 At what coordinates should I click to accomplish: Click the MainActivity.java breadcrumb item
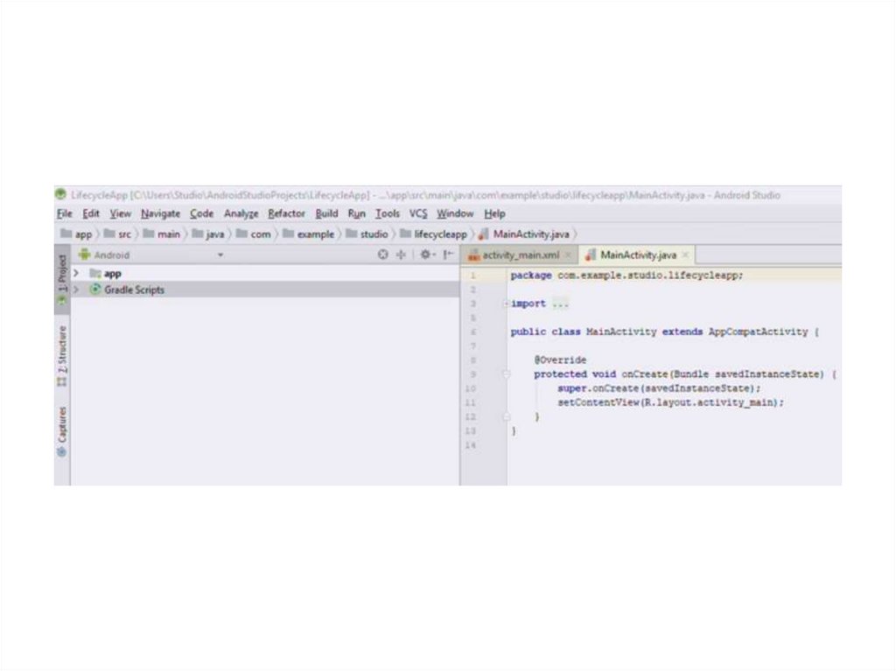524,234
